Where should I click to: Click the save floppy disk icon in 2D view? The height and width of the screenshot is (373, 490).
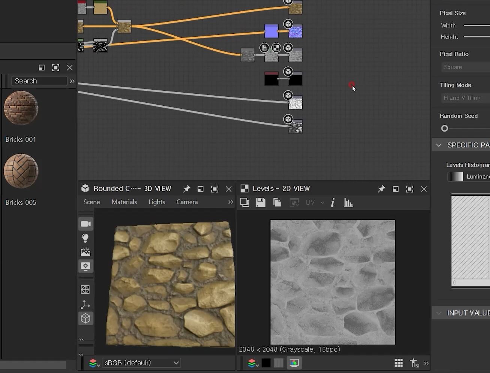click(261, 203)
